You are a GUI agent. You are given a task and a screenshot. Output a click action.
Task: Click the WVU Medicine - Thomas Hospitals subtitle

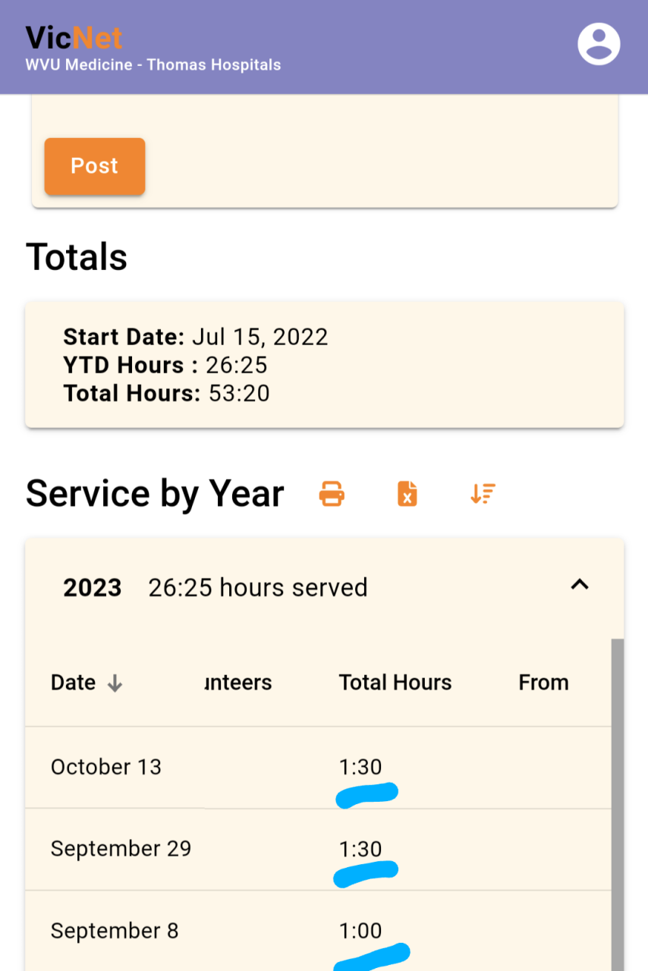(x=153, y=65)
